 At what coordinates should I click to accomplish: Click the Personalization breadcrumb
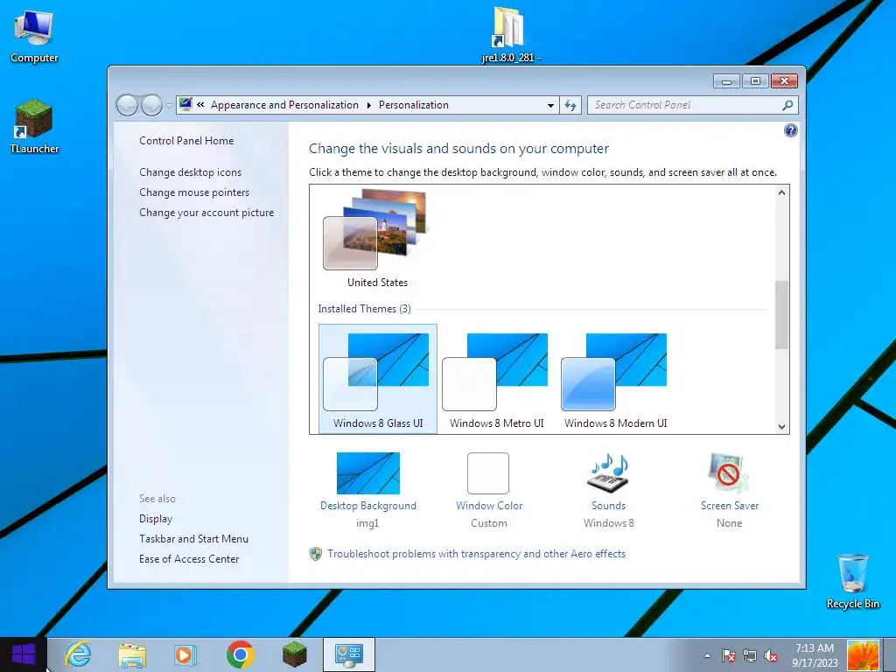[414, 105]
